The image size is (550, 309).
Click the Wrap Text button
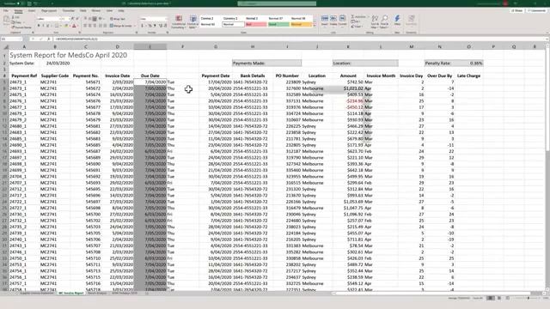118,19
